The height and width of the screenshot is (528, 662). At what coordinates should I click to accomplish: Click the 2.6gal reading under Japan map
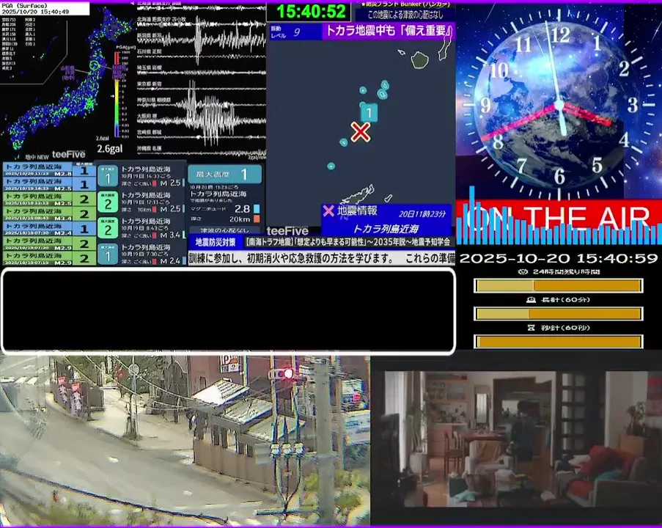[110, 148]
